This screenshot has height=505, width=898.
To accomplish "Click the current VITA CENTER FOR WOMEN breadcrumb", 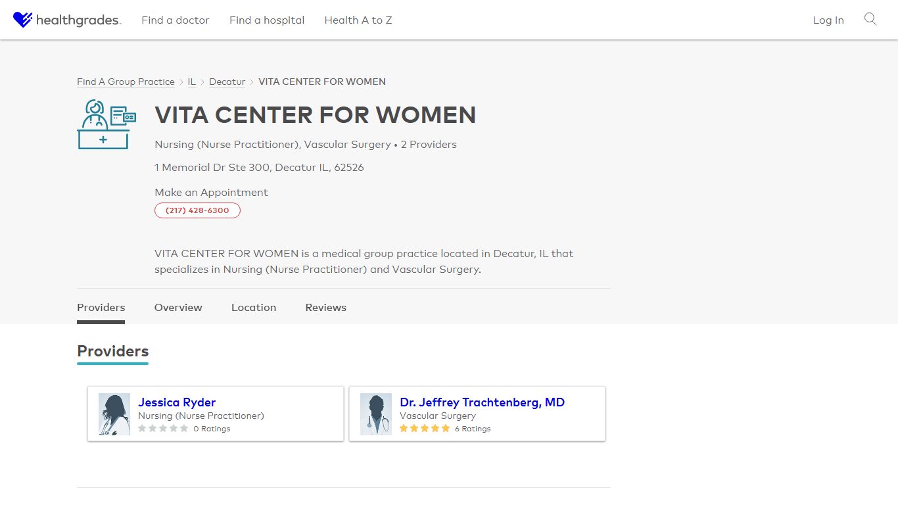I will [x=322, y=82].
